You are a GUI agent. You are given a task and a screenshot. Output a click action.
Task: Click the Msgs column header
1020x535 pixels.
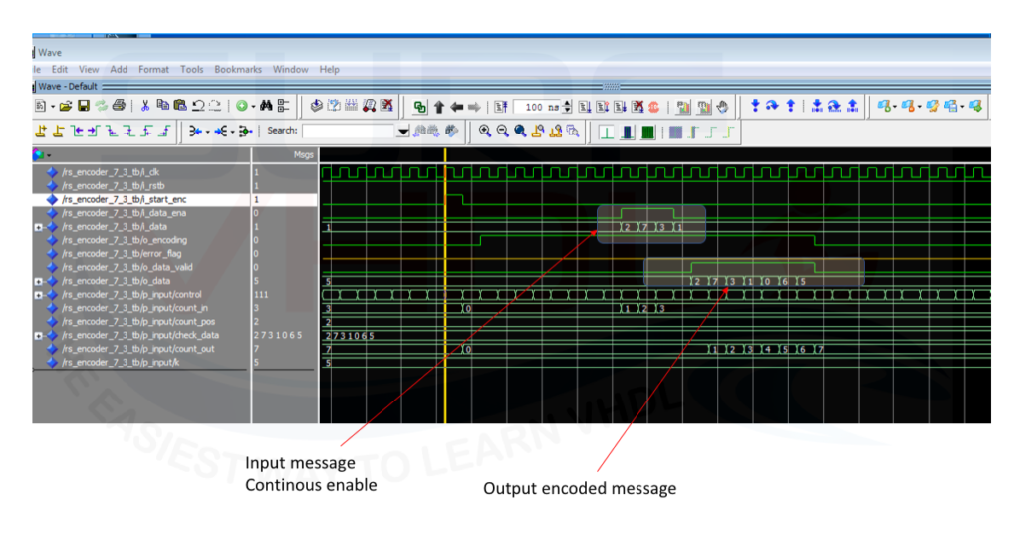pos(284,154)
